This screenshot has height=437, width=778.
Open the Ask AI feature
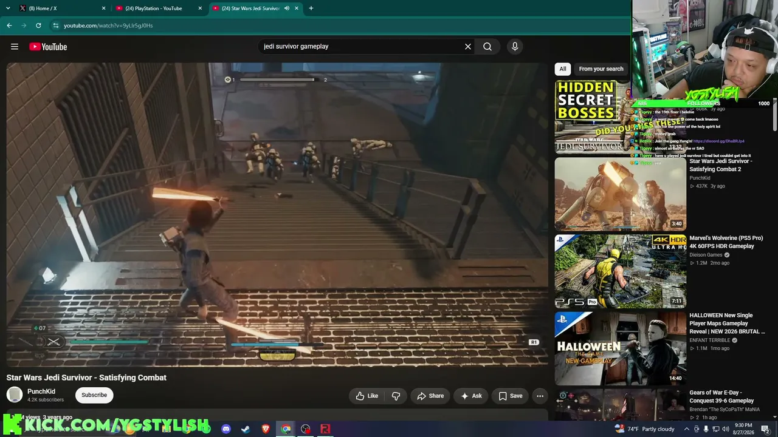tap(471, 396)
